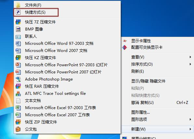This screenshot has height=139, width=194.
Task: Open 图形属性... from context menu
Action: coord(158,112)
